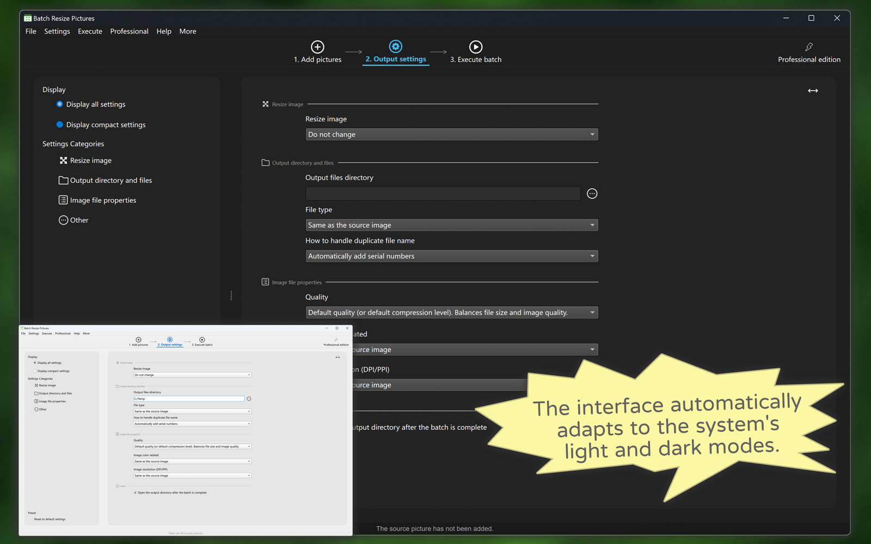Select Display all settings in dark window
This screenshot has height=544, width=871.
91,104
